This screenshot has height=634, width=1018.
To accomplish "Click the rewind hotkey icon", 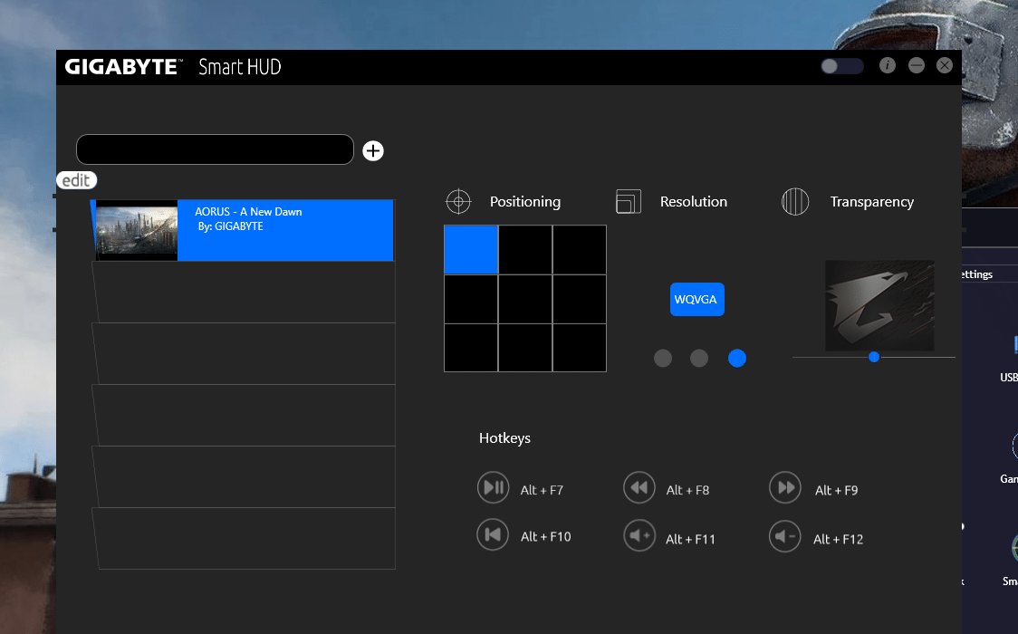I will click(639, 487).
